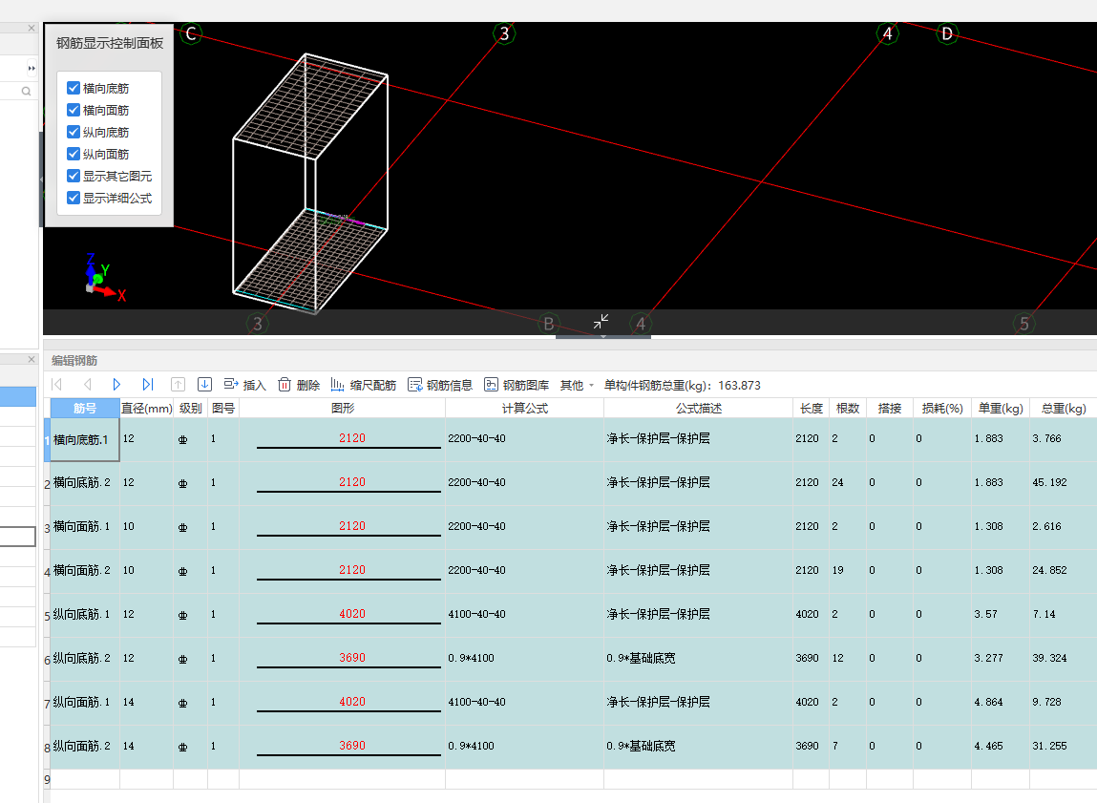Select row 纵向面筋.1
The image size is (1097, 803).
pos(570,703)
